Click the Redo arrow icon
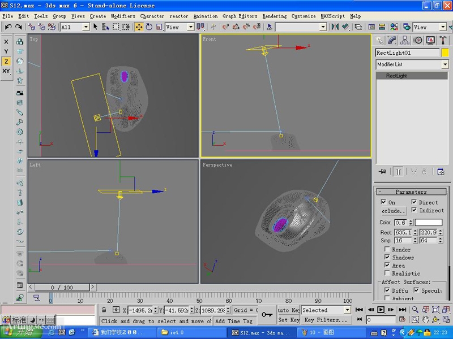The width and height of the screenshot is (453, 339). 19,27
